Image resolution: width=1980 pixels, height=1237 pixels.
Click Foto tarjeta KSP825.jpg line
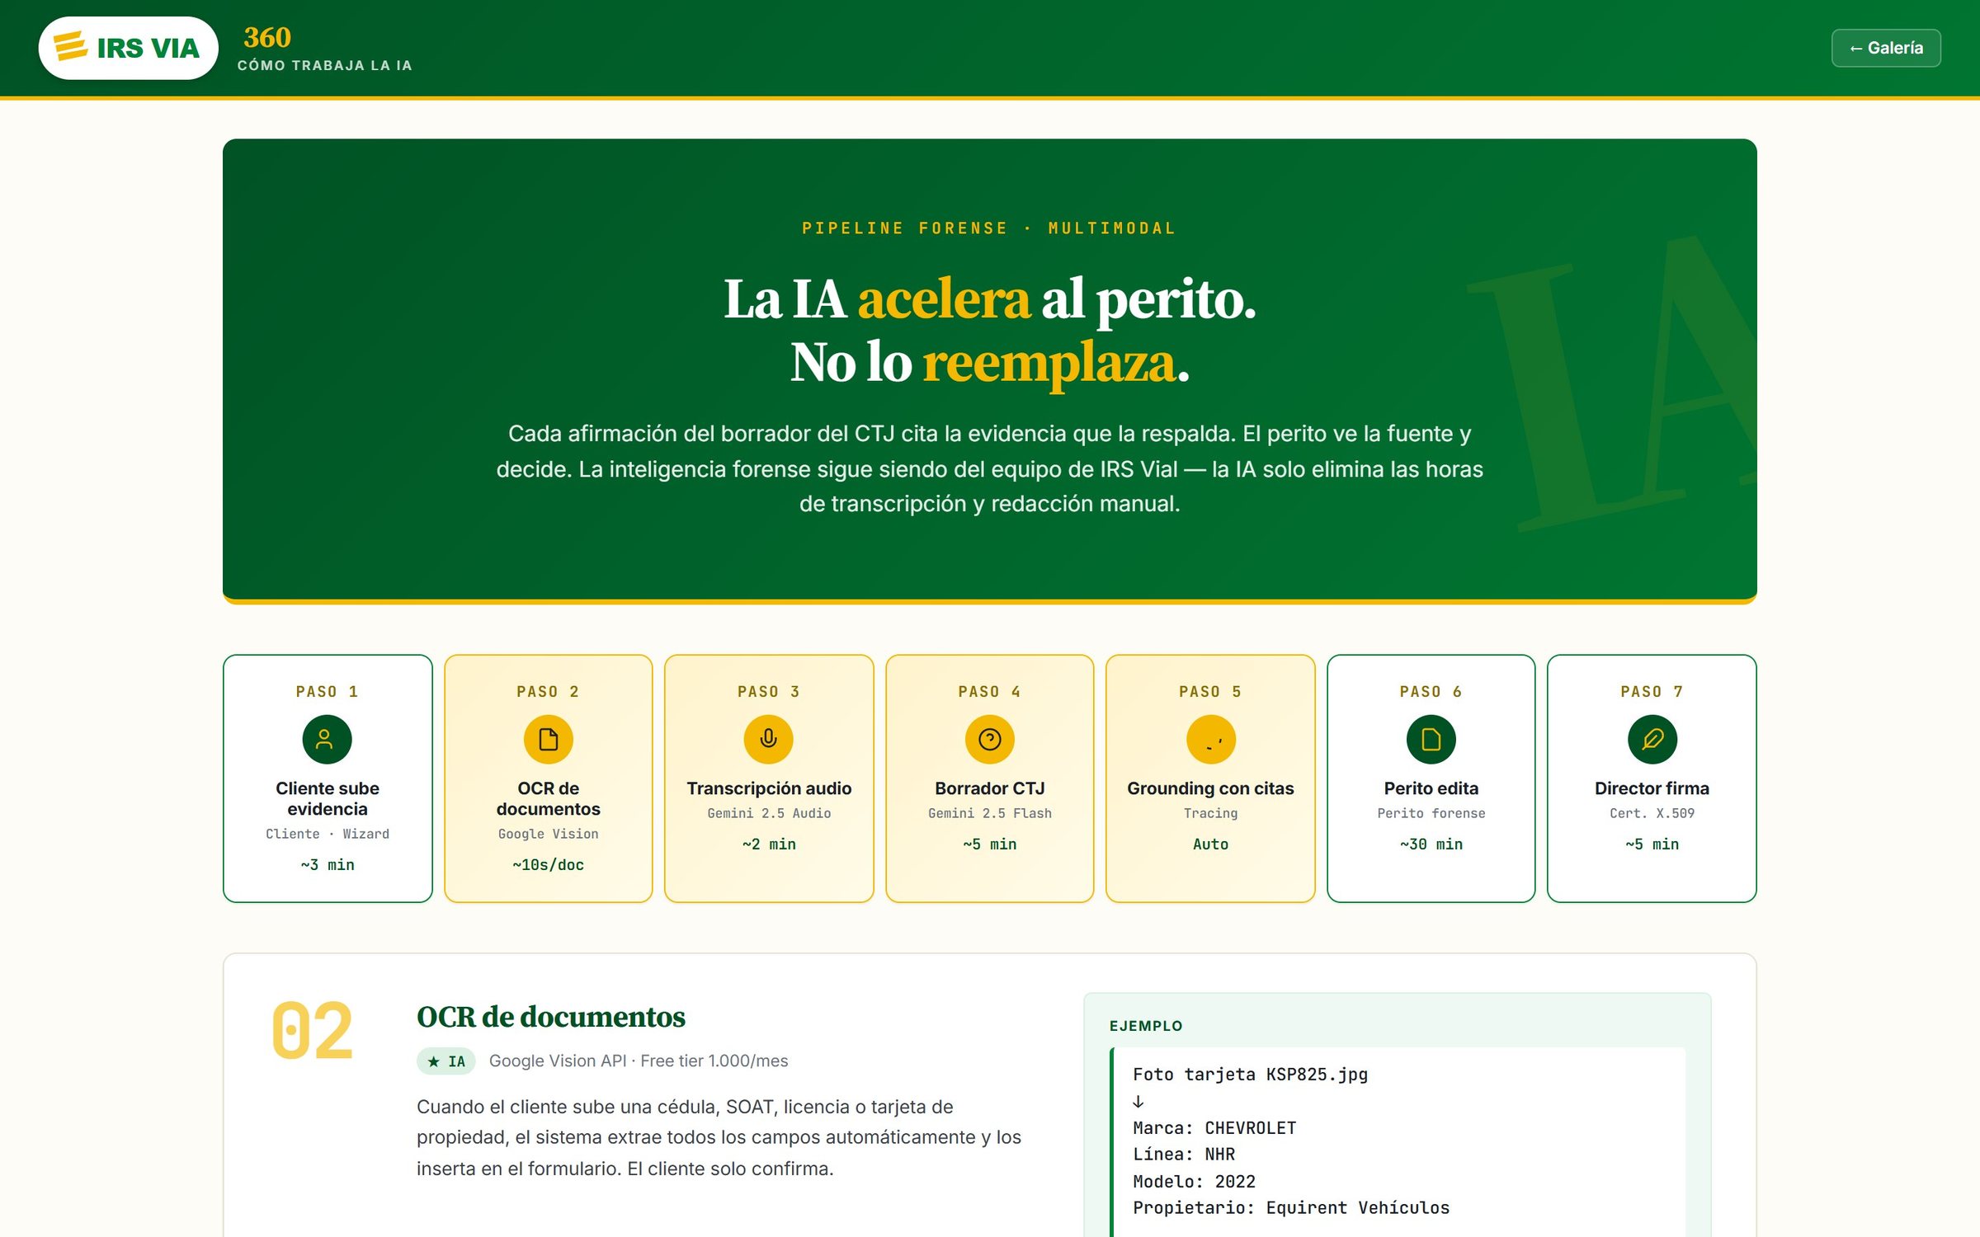coord(1250,1075)
